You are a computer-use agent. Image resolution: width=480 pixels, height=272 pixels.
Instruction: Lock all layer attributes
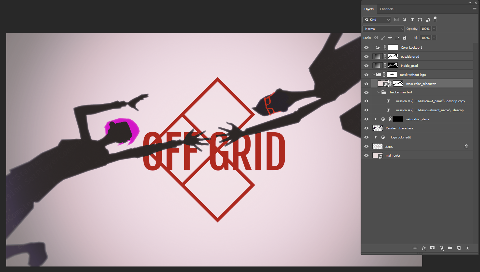pos(405,38)
